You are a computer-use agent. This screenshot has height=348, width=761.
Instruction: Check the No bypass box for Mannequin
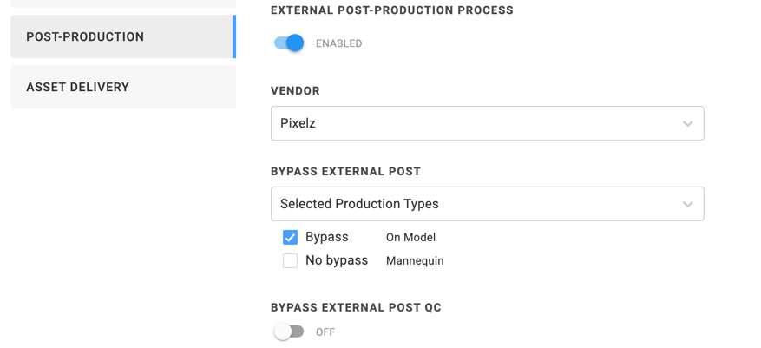[x=290, y=260]
